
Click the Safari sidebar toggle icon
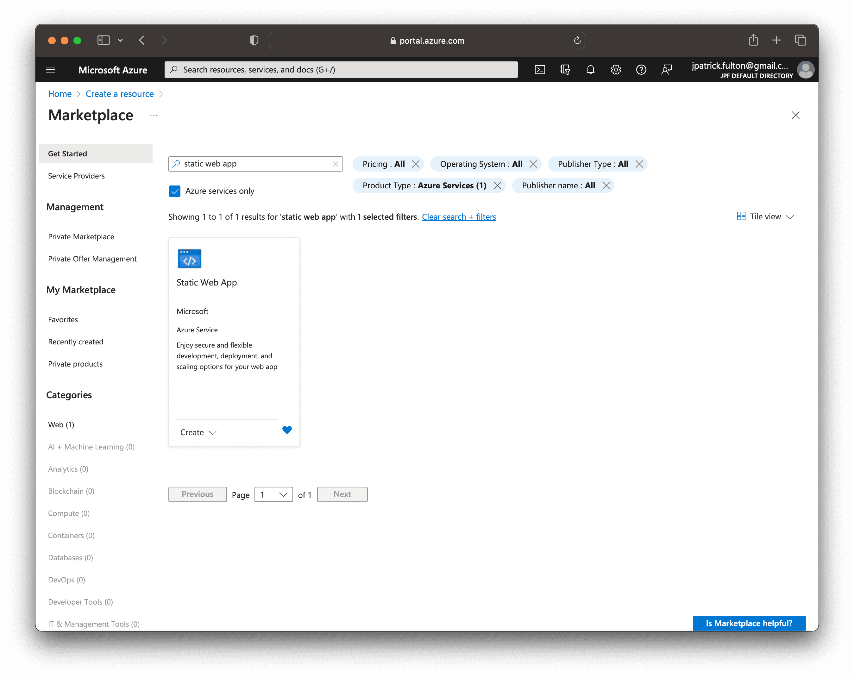[x=104, y=40]
